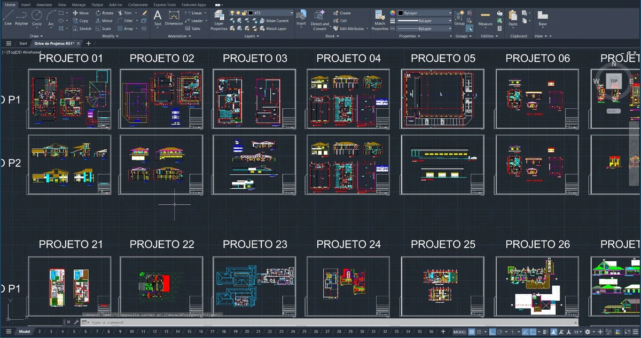Click the Move tool
Image resolution: width=641 pixels, height=338 pixels.
(80, 13)
